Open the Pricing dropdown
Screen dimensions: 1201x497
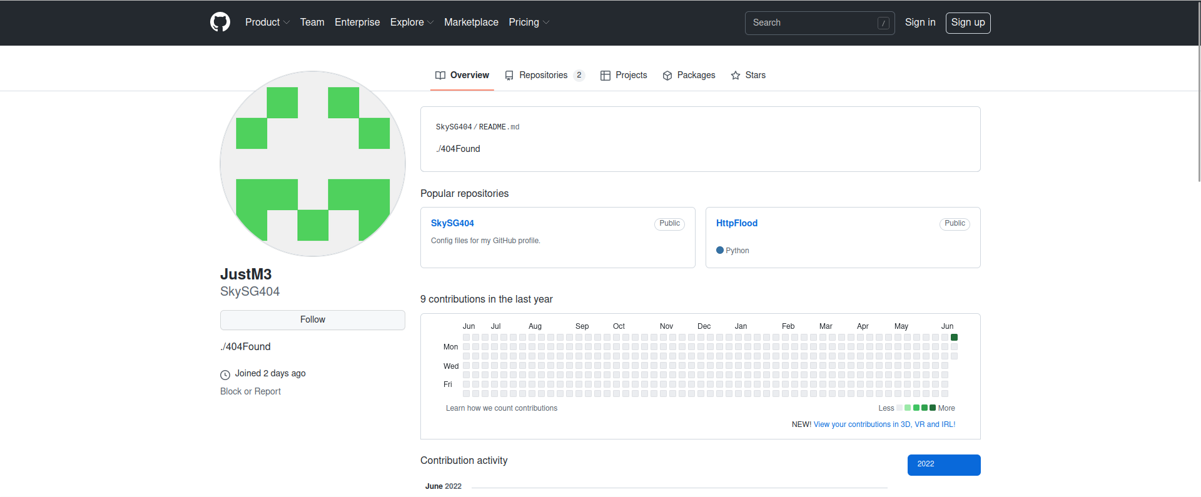point(529,23)
